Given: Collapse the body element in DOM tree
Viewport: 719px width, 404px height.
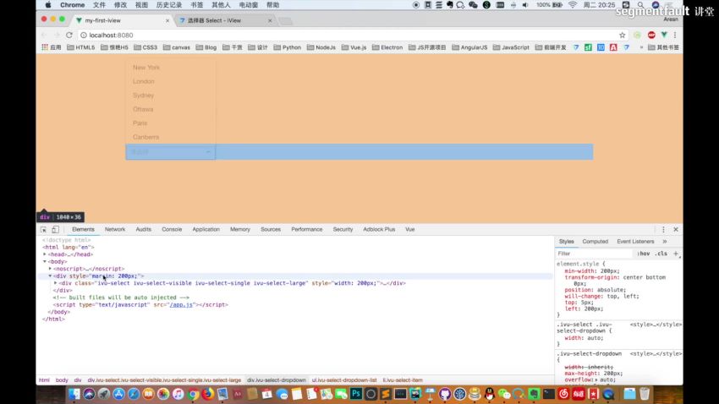Looking at the screenshot, I should point(45,261).
